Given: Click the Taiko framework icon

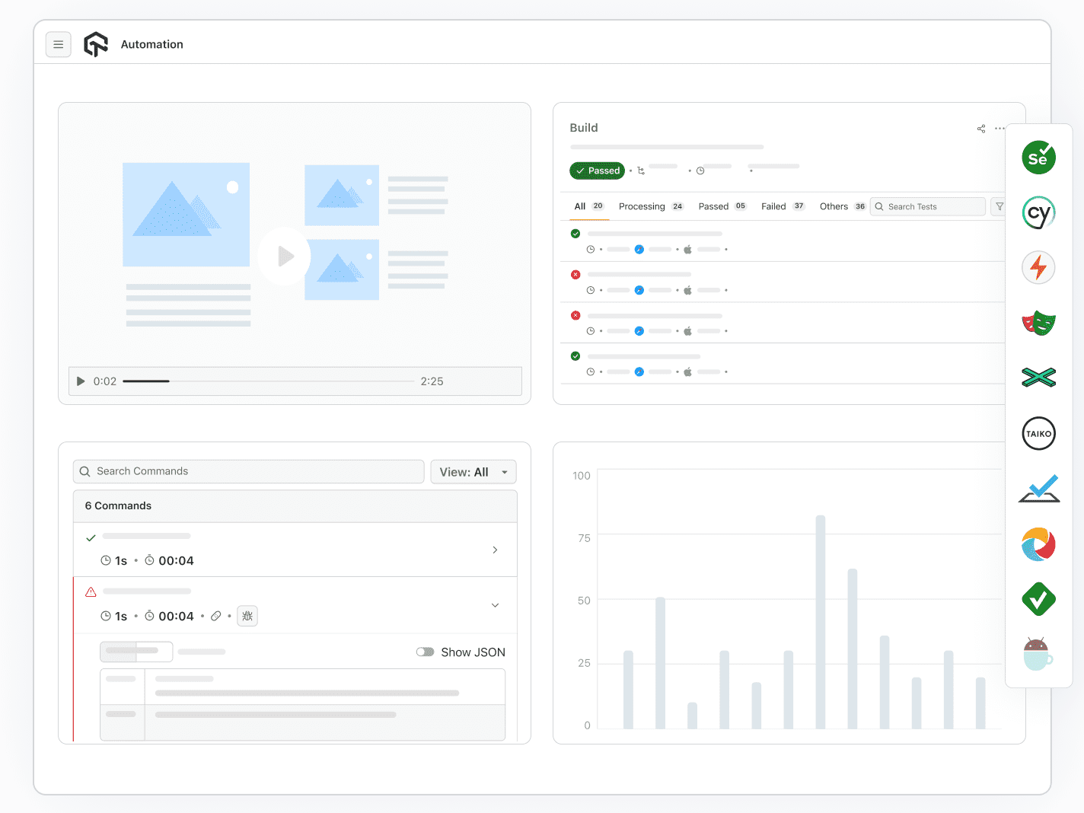Looking at the screenshot, I should [x=1038, y=433].
